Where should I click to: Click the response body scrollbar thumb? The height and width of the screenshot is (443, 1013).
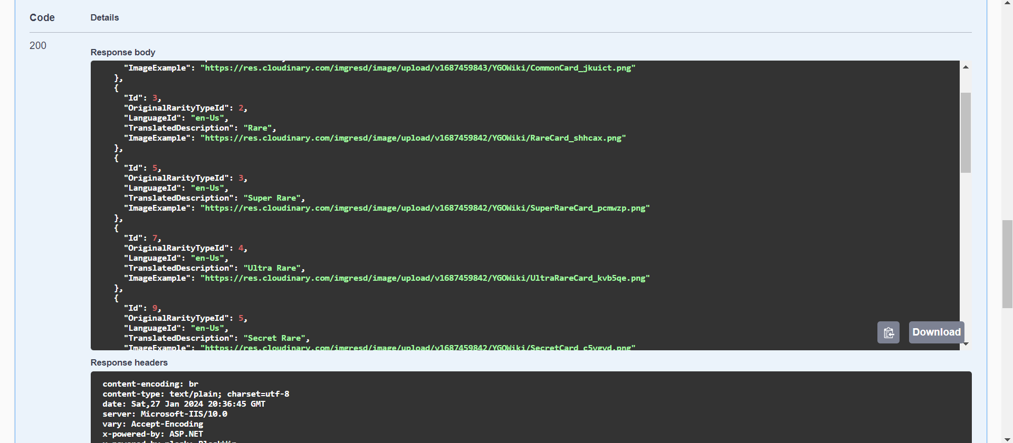(x=966, y=133)
